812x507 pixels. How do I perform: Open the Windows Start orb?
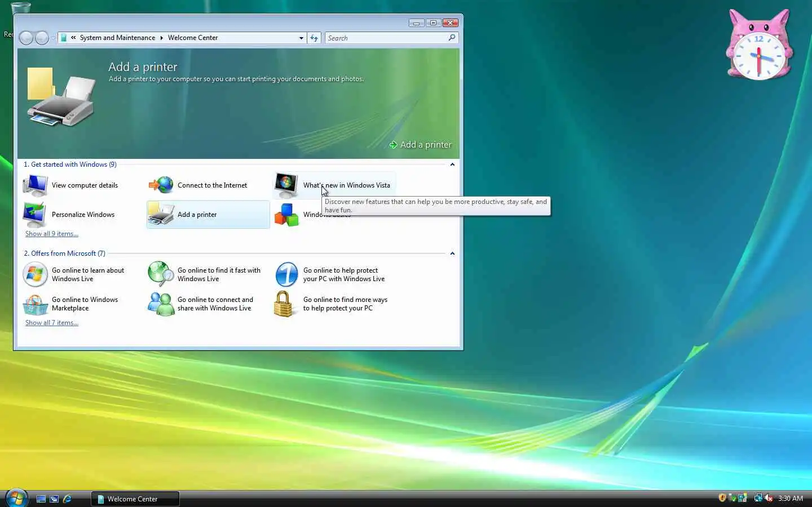click(x=16, y=498)
